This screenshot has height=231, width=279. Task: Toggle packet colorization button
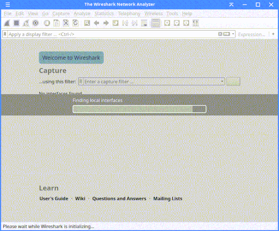155,23
